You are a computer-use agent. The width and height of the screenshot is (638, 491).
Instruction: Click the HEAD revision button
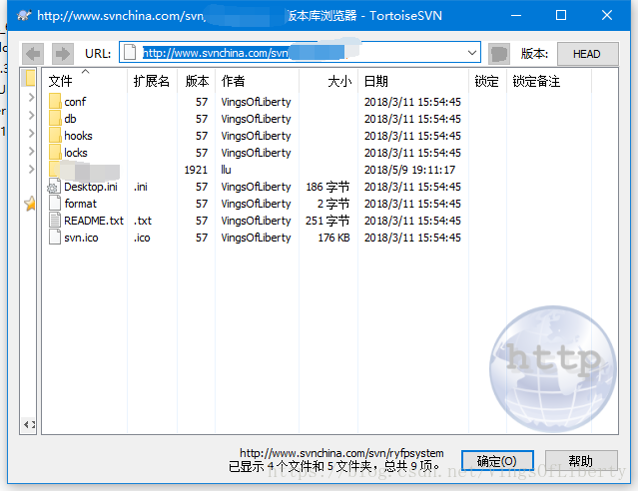tap(587, 54)
